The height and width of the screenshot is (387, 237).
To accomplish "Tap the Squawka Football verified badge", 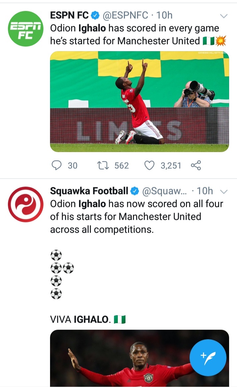I will click(x=135, y=191).
